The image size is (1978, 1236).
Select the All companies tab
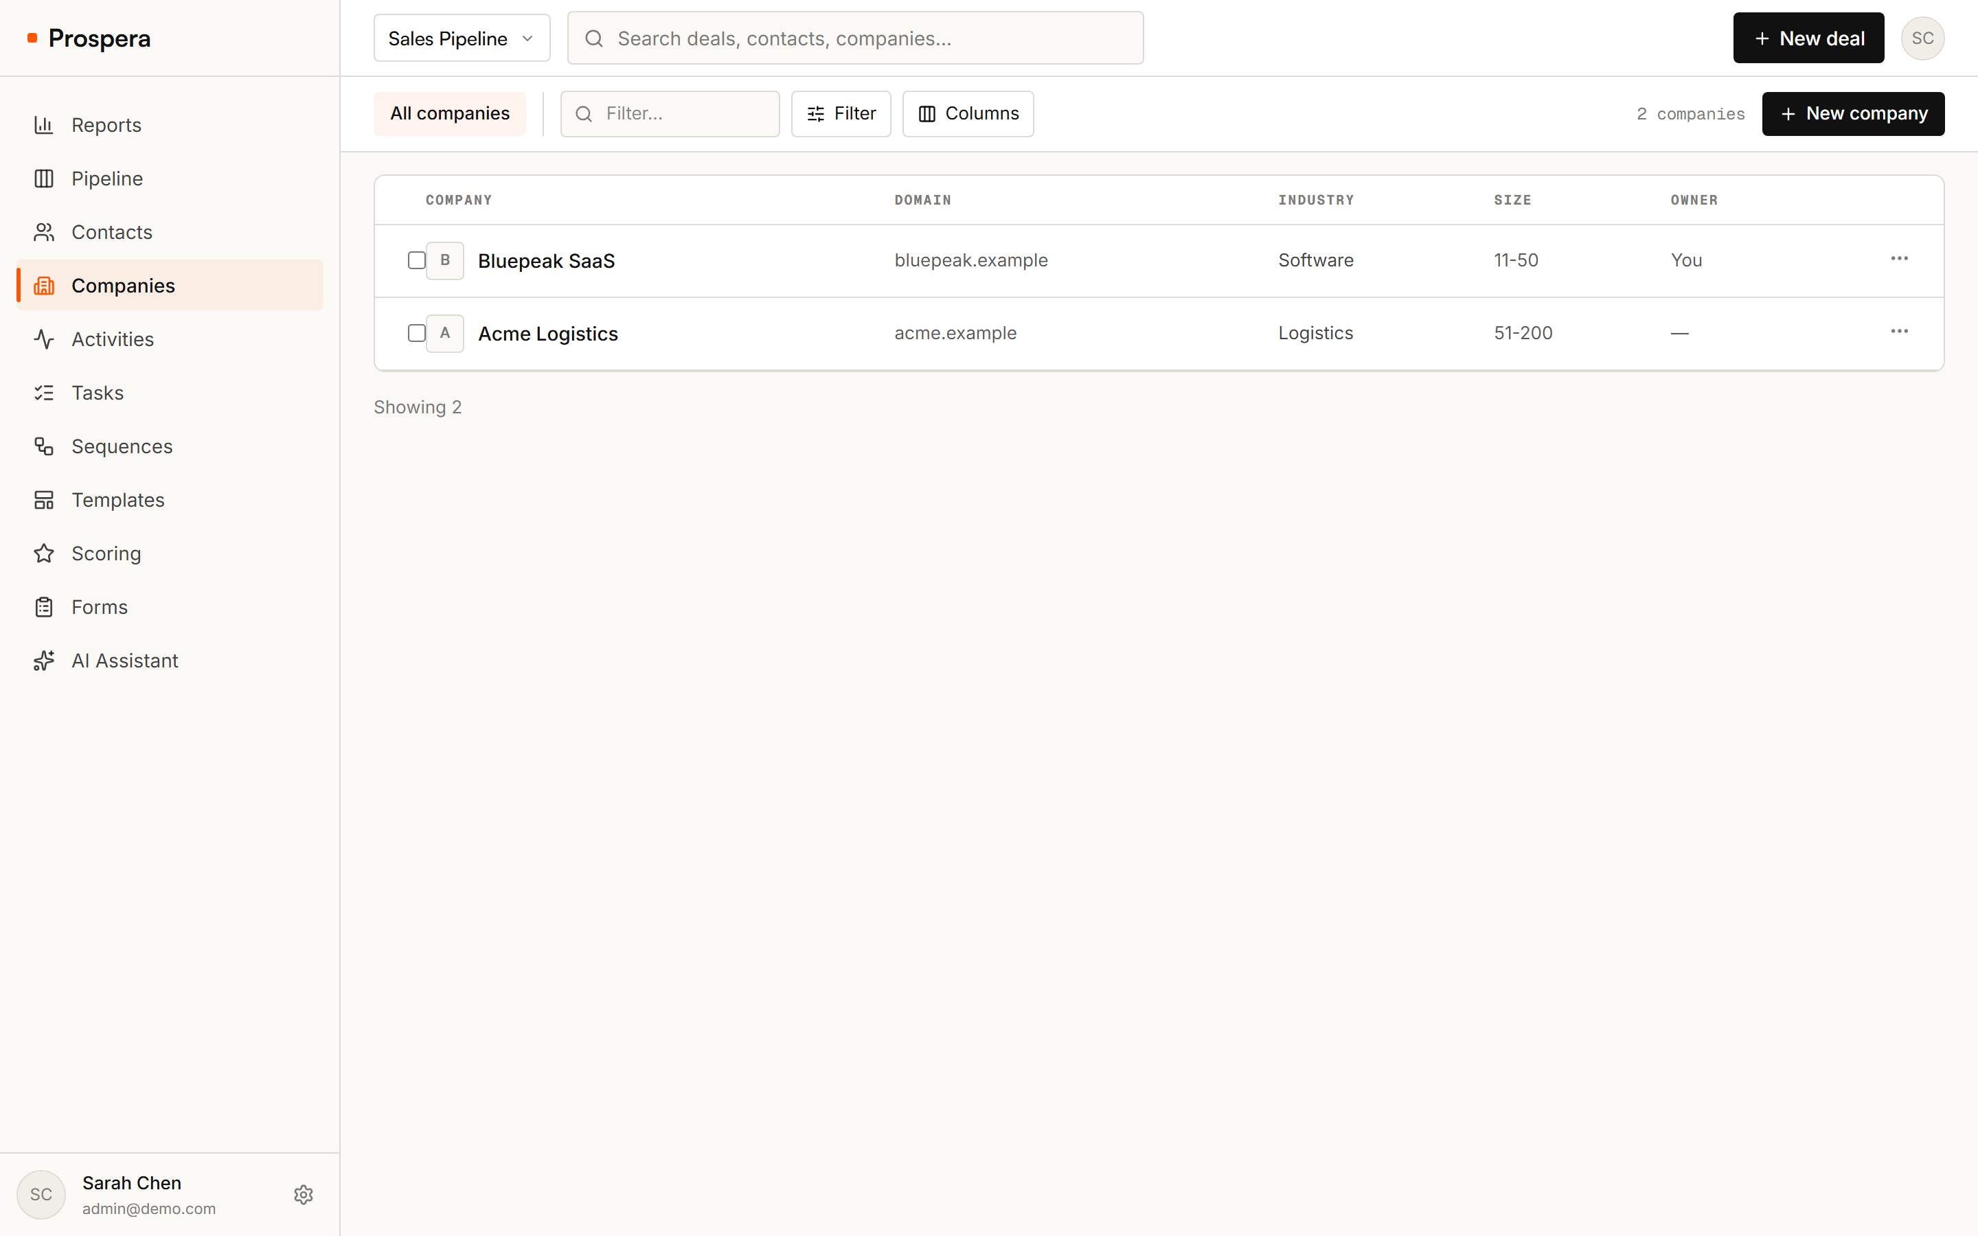[x=450, y=113]
